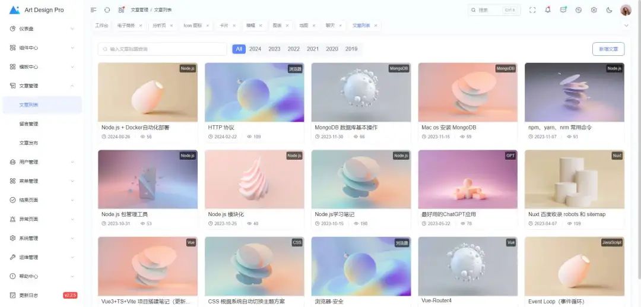Close the Icon 图标 tab
The image size is (641, 307).
pos(207,26)
